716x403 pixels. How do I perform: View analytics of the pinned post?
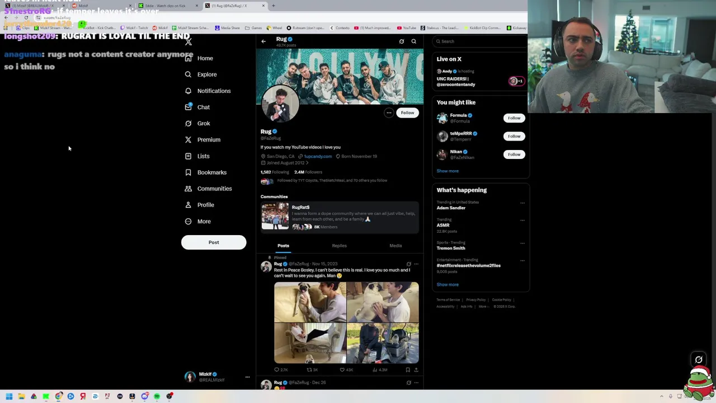(x=380, y=370)
